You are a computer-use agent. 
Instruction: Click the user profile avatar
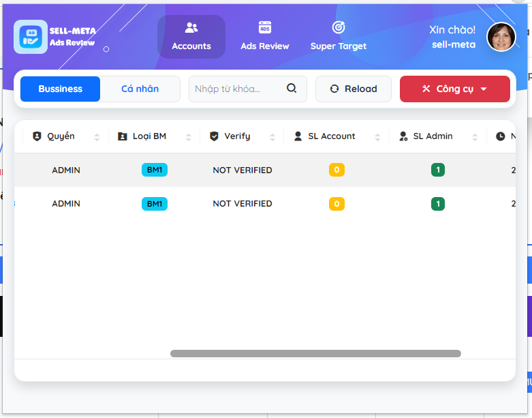pyautogui.click(x=501, y=37)
